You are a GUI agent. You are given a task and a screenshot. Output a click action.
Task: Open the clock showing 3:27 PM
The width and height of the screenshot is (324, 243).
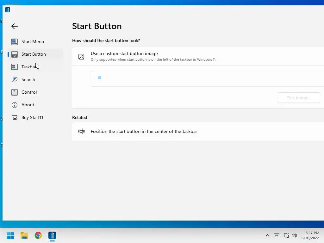click(x=310, y=235)
